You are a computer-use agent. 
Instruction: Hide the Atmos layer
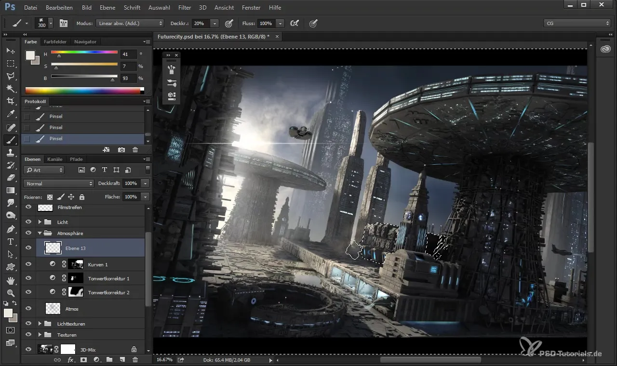(28, 309)
